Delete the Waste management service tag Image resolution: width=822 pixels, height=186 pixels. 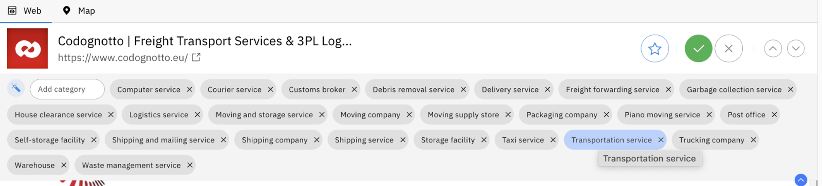pyautogui.click(x=190, y=165)
